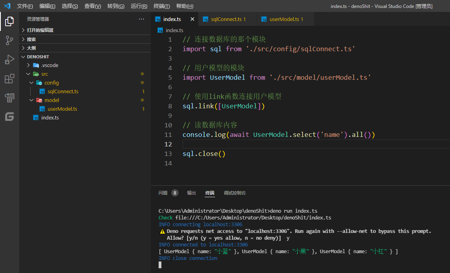Open the Explorer view in activity bar
The image size is (450, 273).
pos(9,21)
